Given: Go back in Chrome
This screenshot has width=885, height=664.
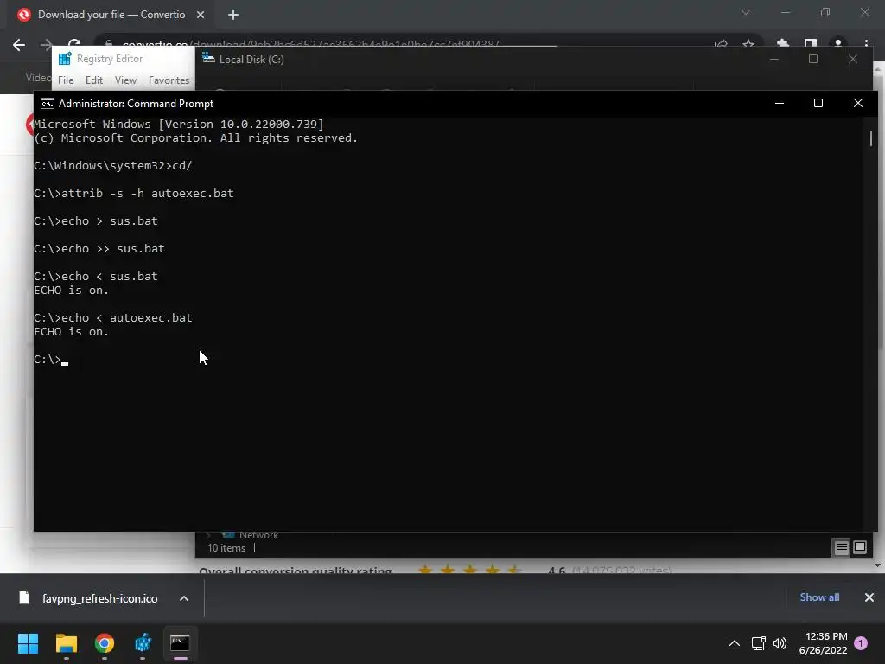Looking at the screenshot, I should [x=19, y=45].
